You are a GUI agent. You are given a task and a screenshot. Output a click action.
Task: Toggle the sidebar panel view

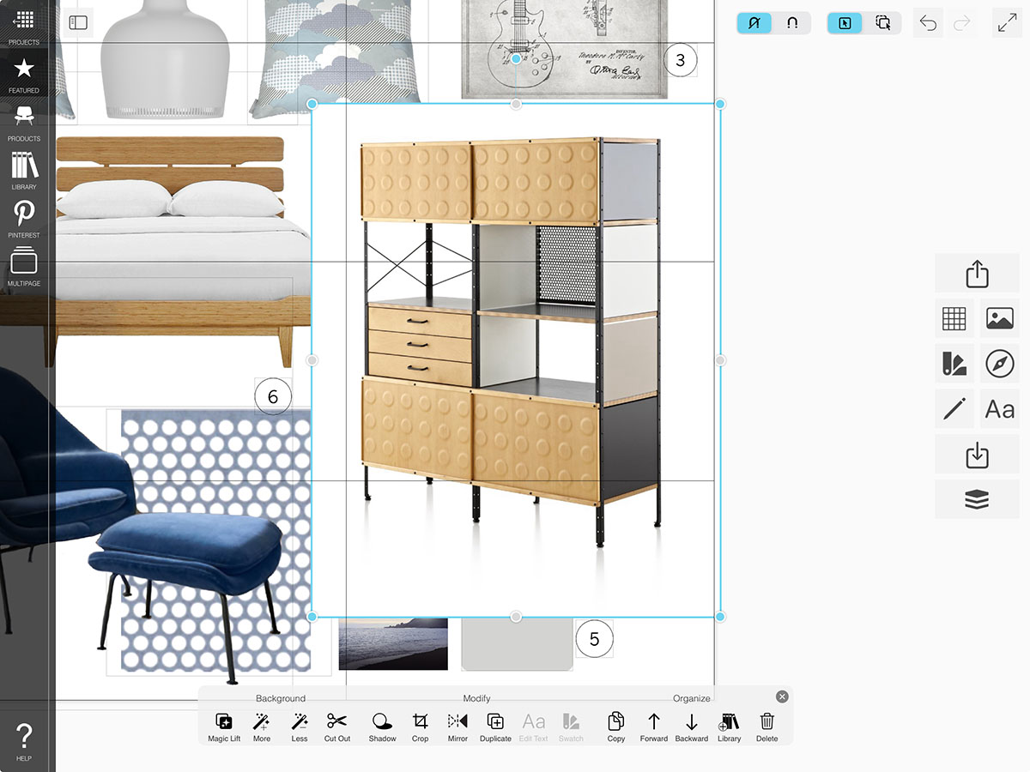pyautogui.click(x=78, y=23)
